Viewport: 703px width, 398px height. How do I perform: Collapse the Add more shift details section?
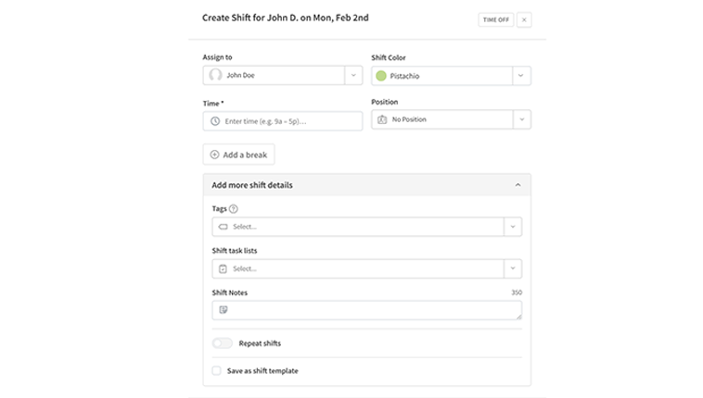coord(517,185)
